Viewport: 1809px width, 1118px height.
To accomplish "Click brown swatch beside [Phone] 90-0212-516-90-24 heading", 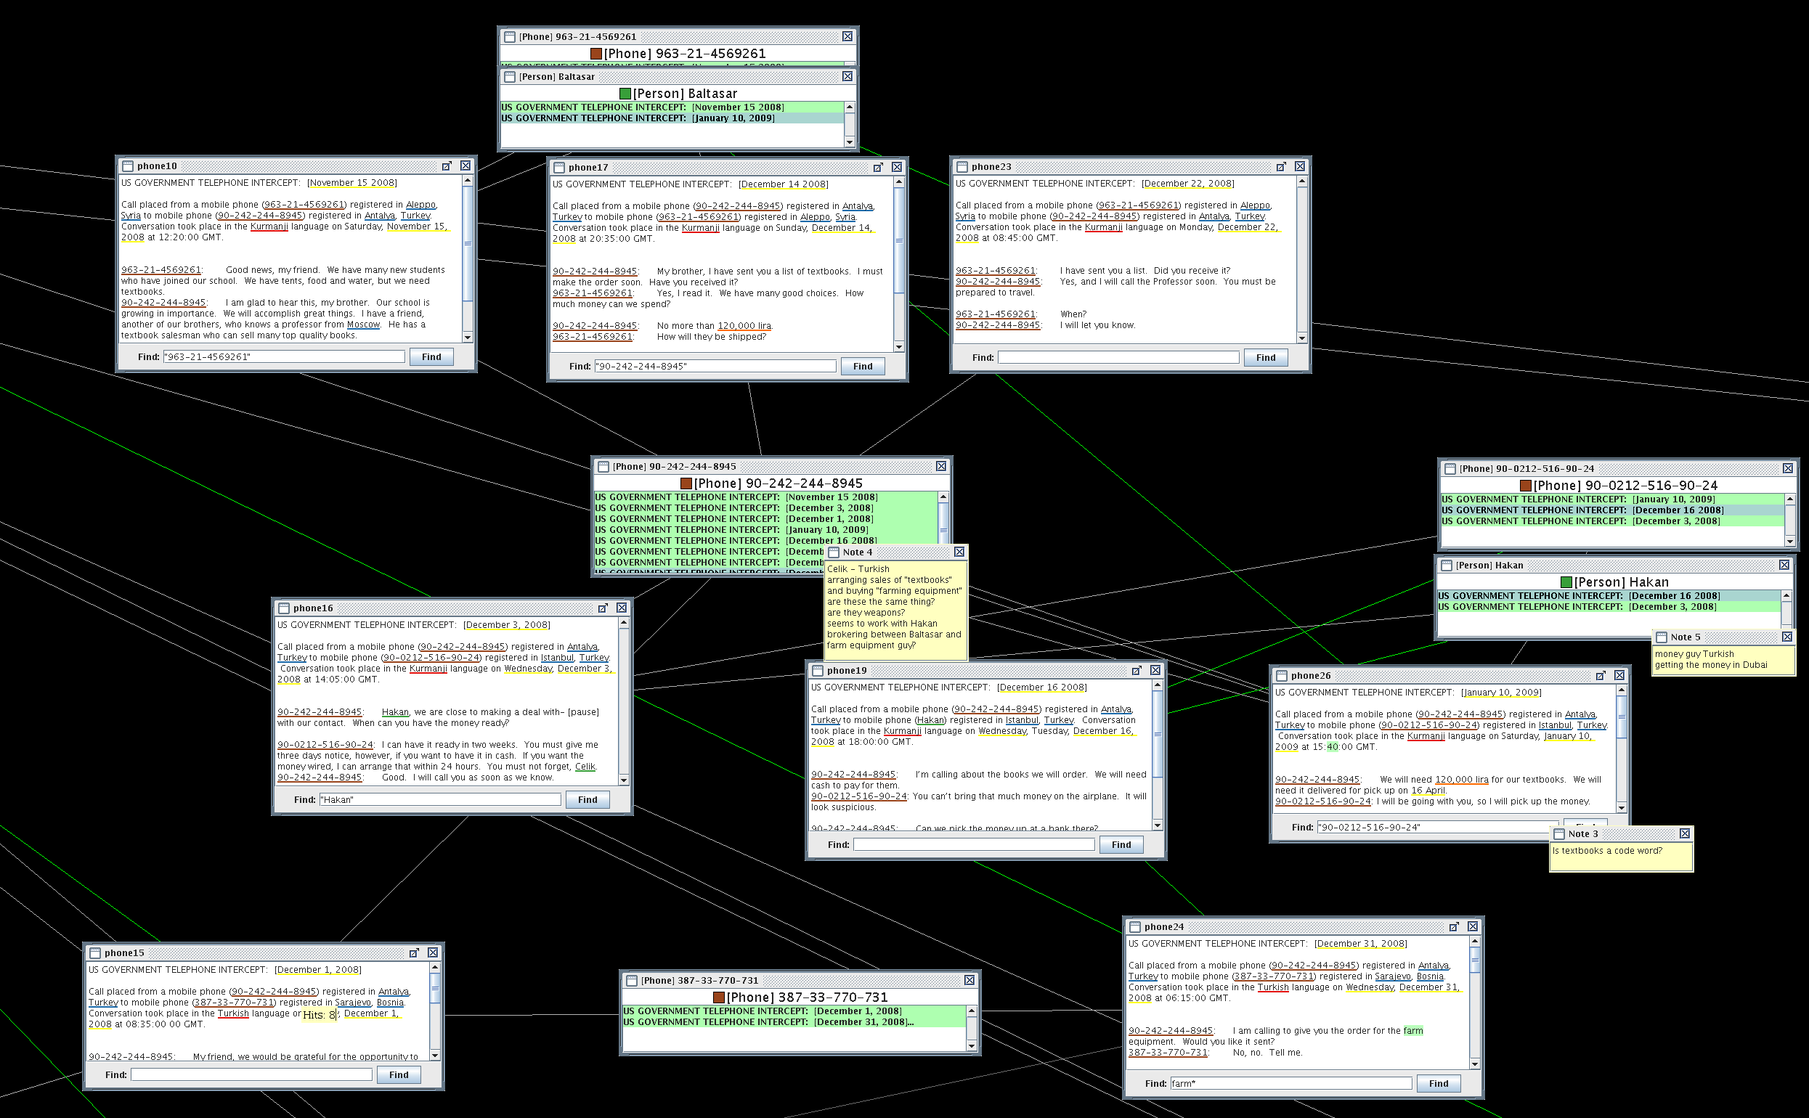I will click(x=1526, y=486).
